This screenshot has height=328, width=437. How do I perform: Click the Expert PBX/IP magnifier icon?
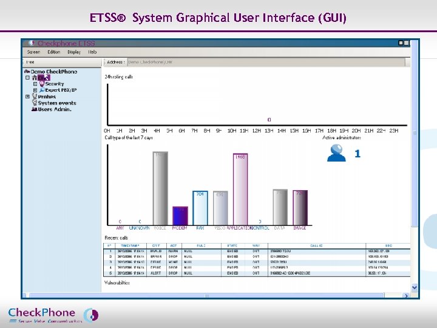42,90
